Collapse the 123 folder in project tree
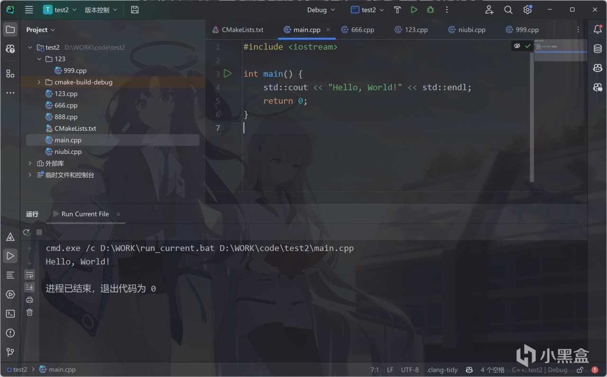Image resolution: width=607 pixels, height=377 pixels. [x=39, y=59]
